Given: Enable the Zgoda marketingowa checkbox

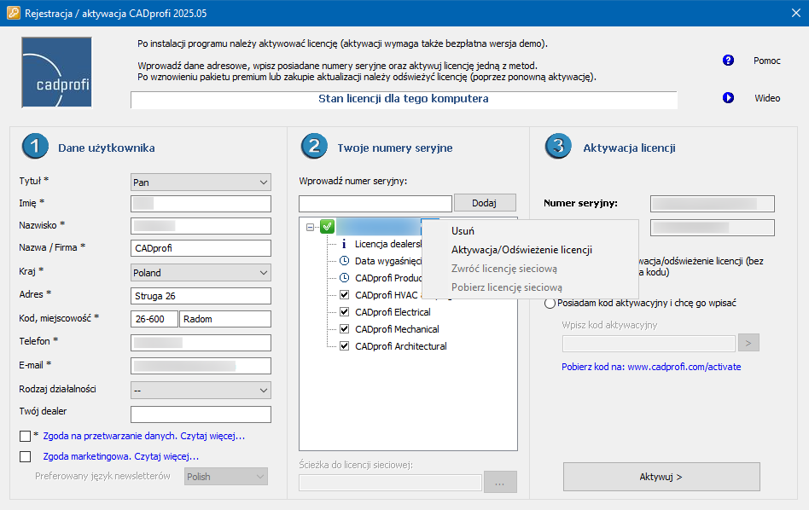Looking at the screenshot, I should coord(25,457).
